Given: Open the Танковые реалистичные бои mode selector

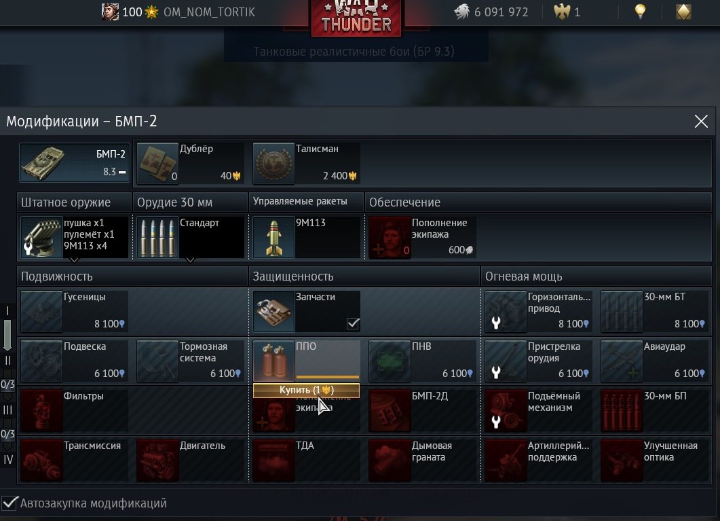Looking at the screenshot, I should pos(354,51).
